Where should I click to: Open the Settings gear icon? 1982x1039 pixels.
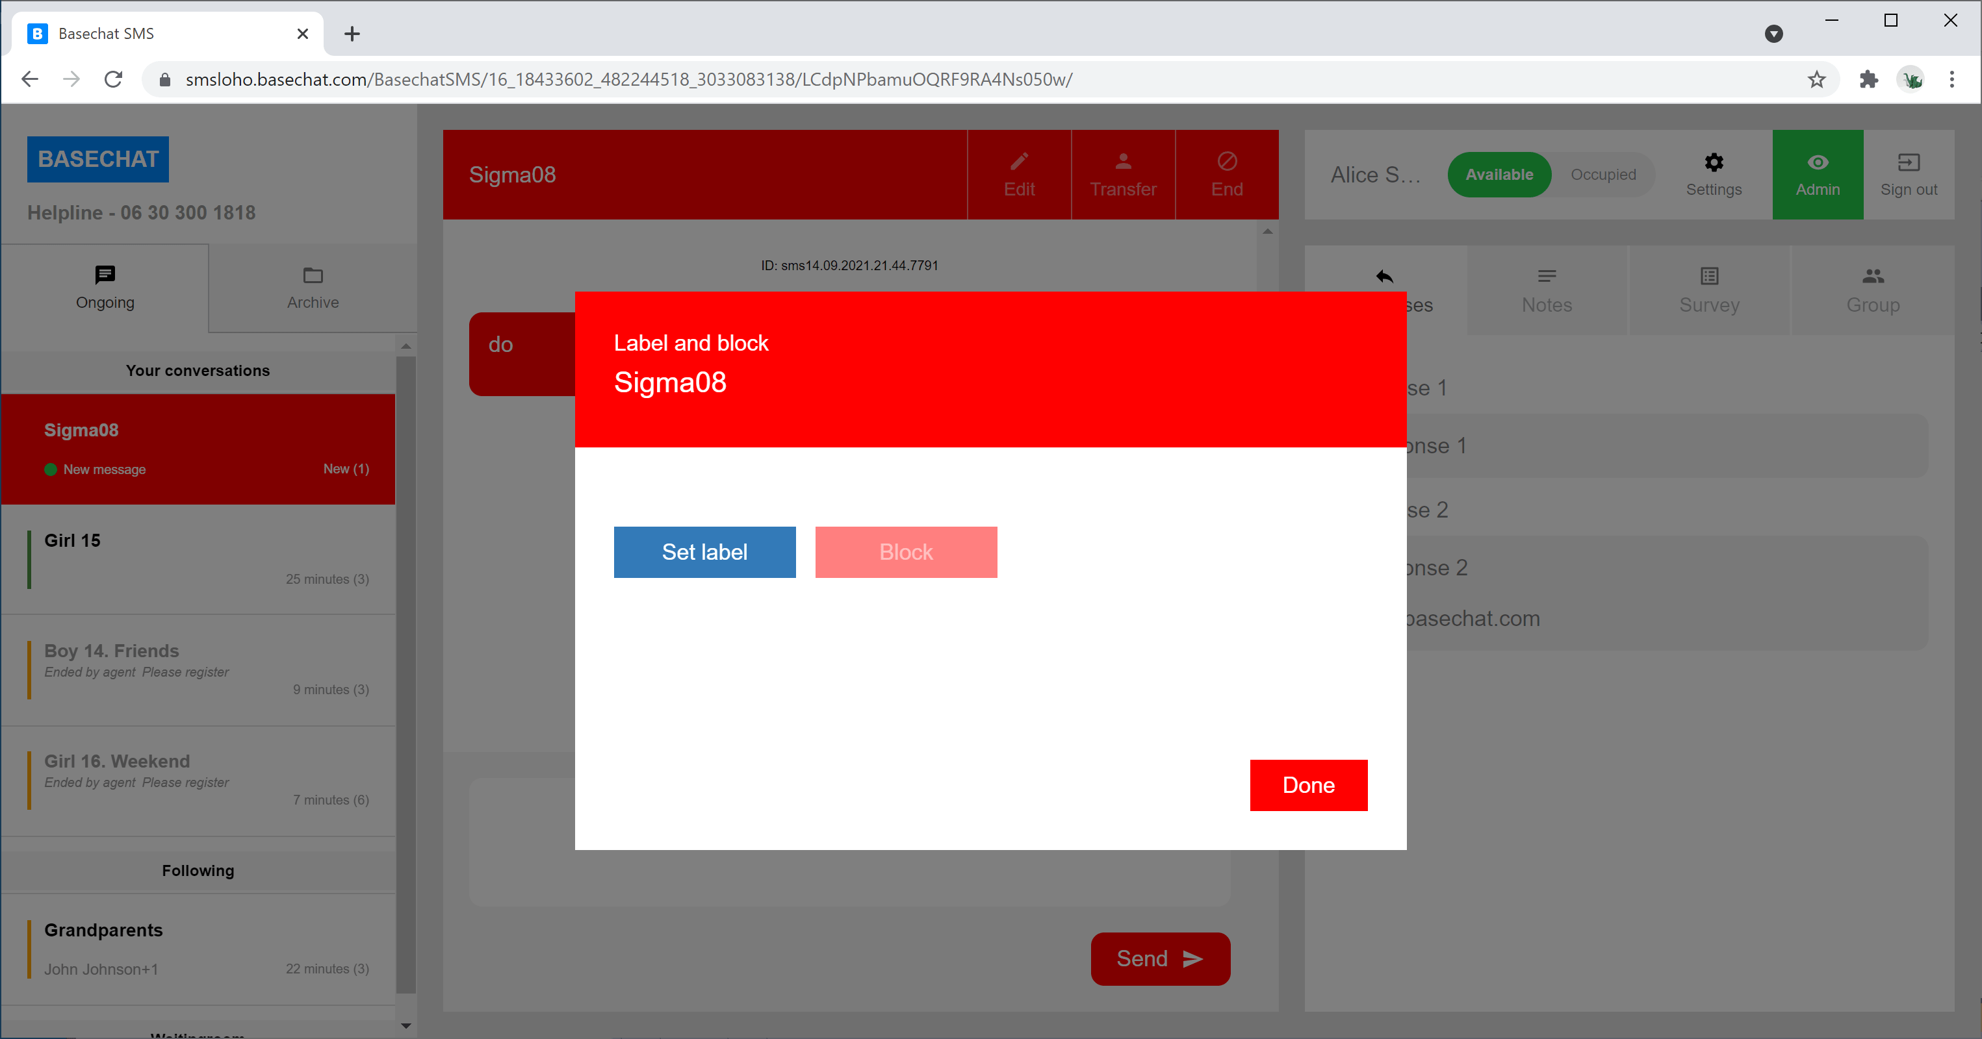coord(1714,163)
